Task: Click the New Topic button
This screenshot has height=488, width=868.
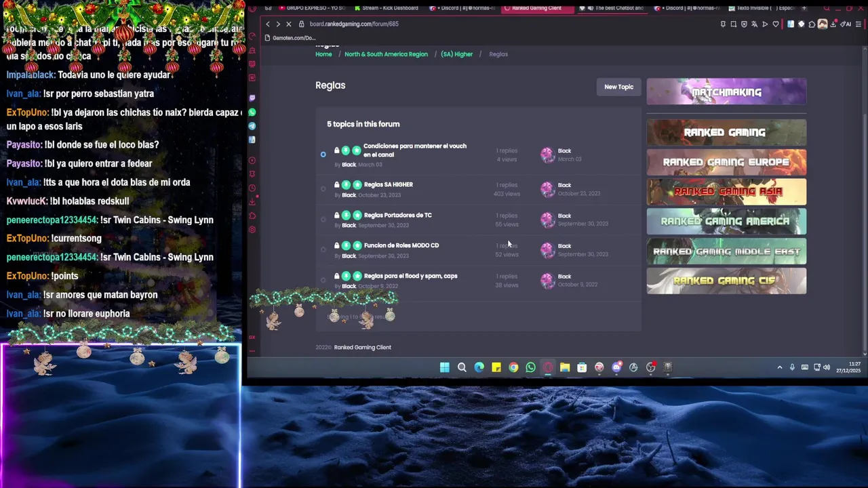Action: (x=619, y=87)
